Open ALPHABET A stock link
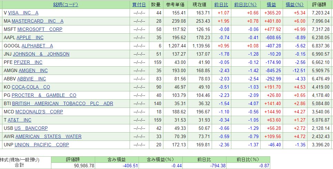Image resolution: width=333 pixels, height=169 pixels. click(x=37, y=46)
